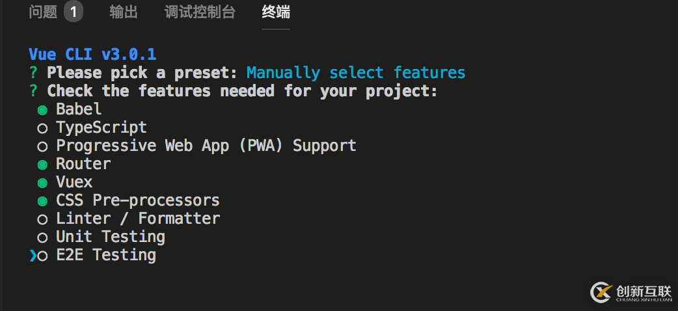Click the problems count badge showing 1
678x311 pixels.
tap(74, 12)
